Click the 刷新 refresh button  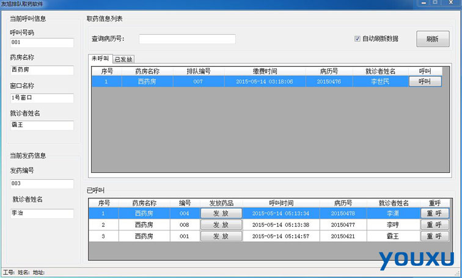pos(433,39)
